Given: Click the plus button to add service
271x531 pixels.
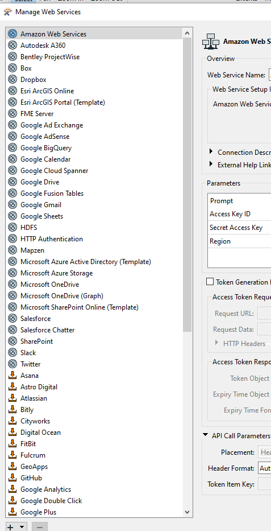Looking at the screenshot, I should [x=11, y=527].
